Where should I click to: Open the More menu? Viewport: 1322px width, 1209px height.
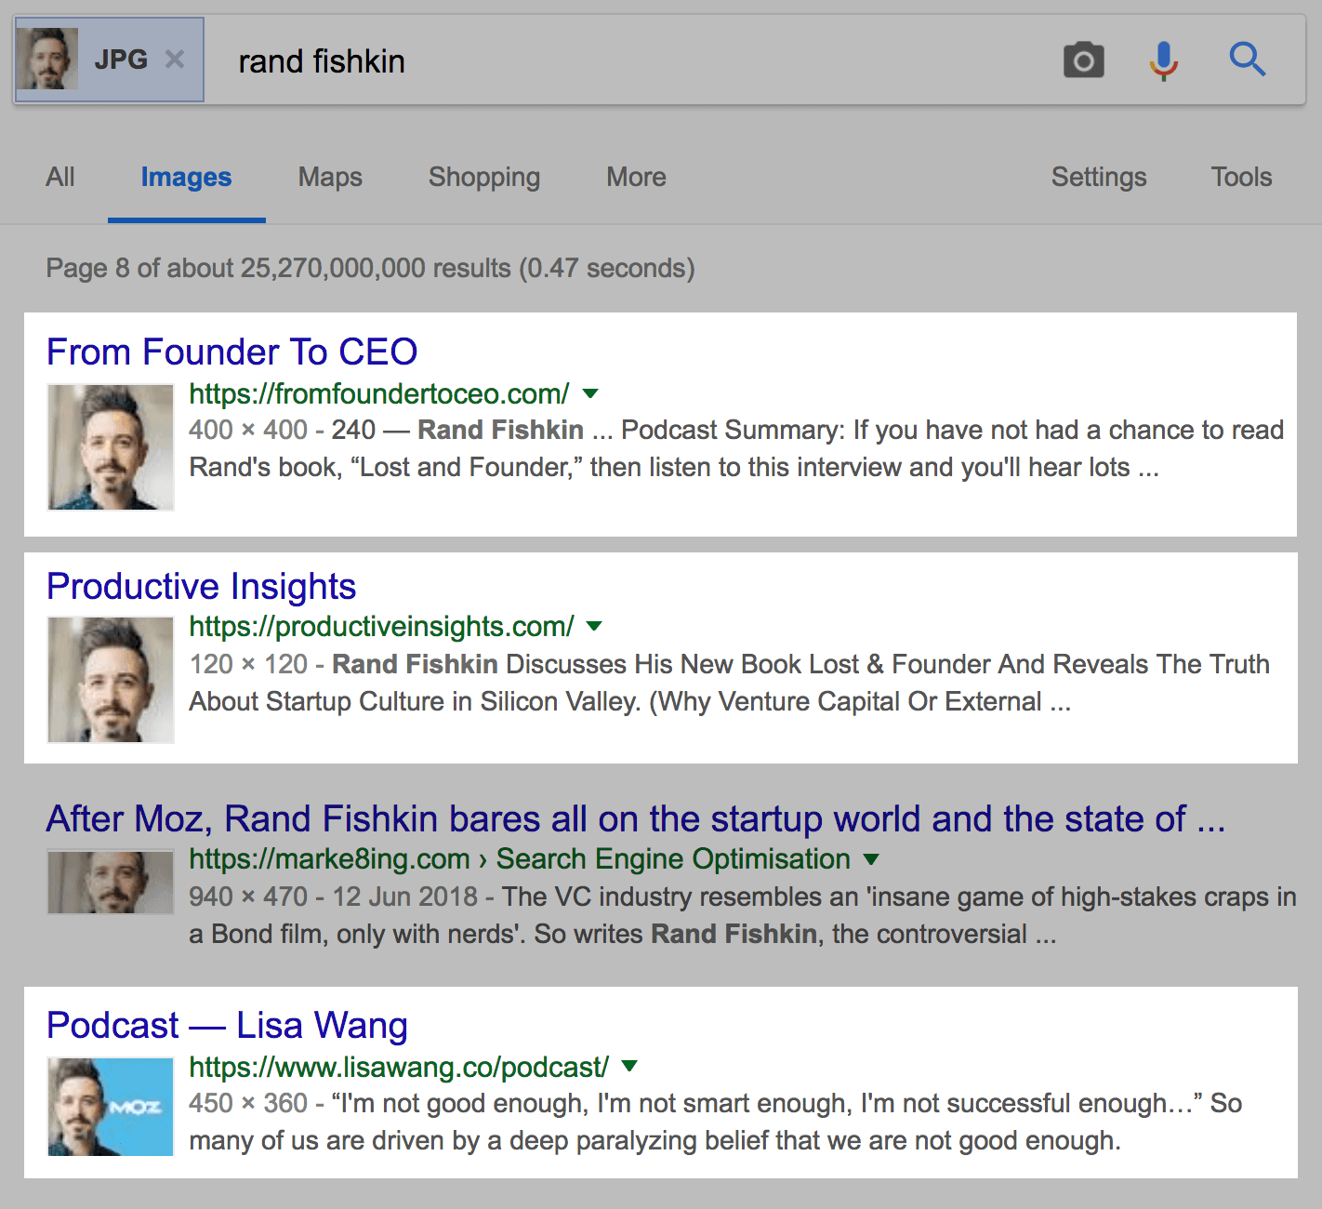[x=636, y=177]
